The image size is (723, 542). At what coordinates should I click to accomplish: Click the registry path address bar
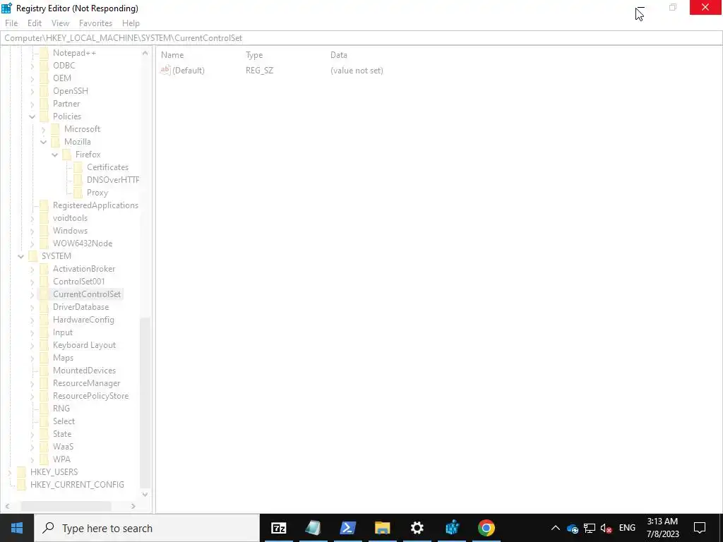point(361,38)
